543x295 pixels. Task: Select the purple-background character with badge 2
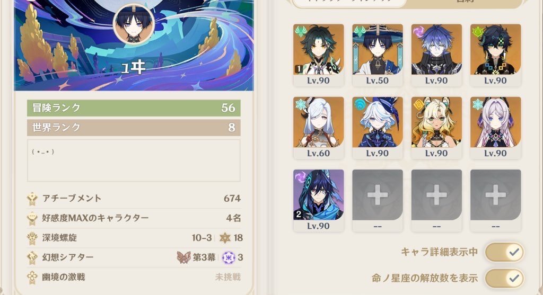[318, 200]
